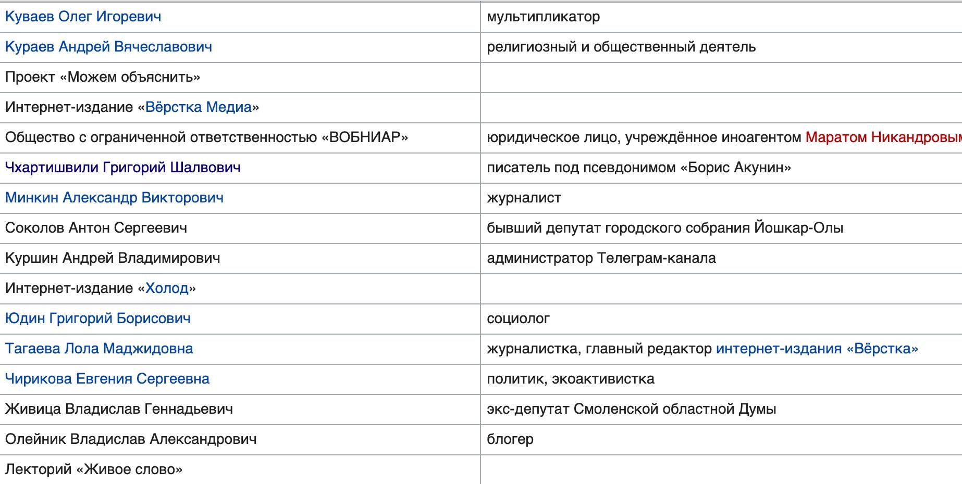
Task: Click the «Борис Акунин» pseudonym description text
Action: pyautogui.click(x=638, y=168)
